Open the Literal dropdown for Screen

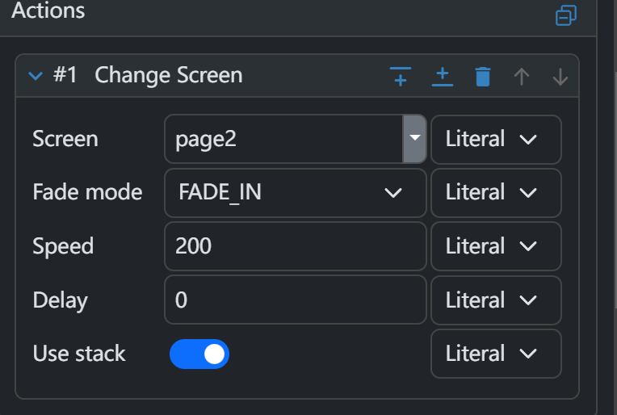(x=496, y=139)
